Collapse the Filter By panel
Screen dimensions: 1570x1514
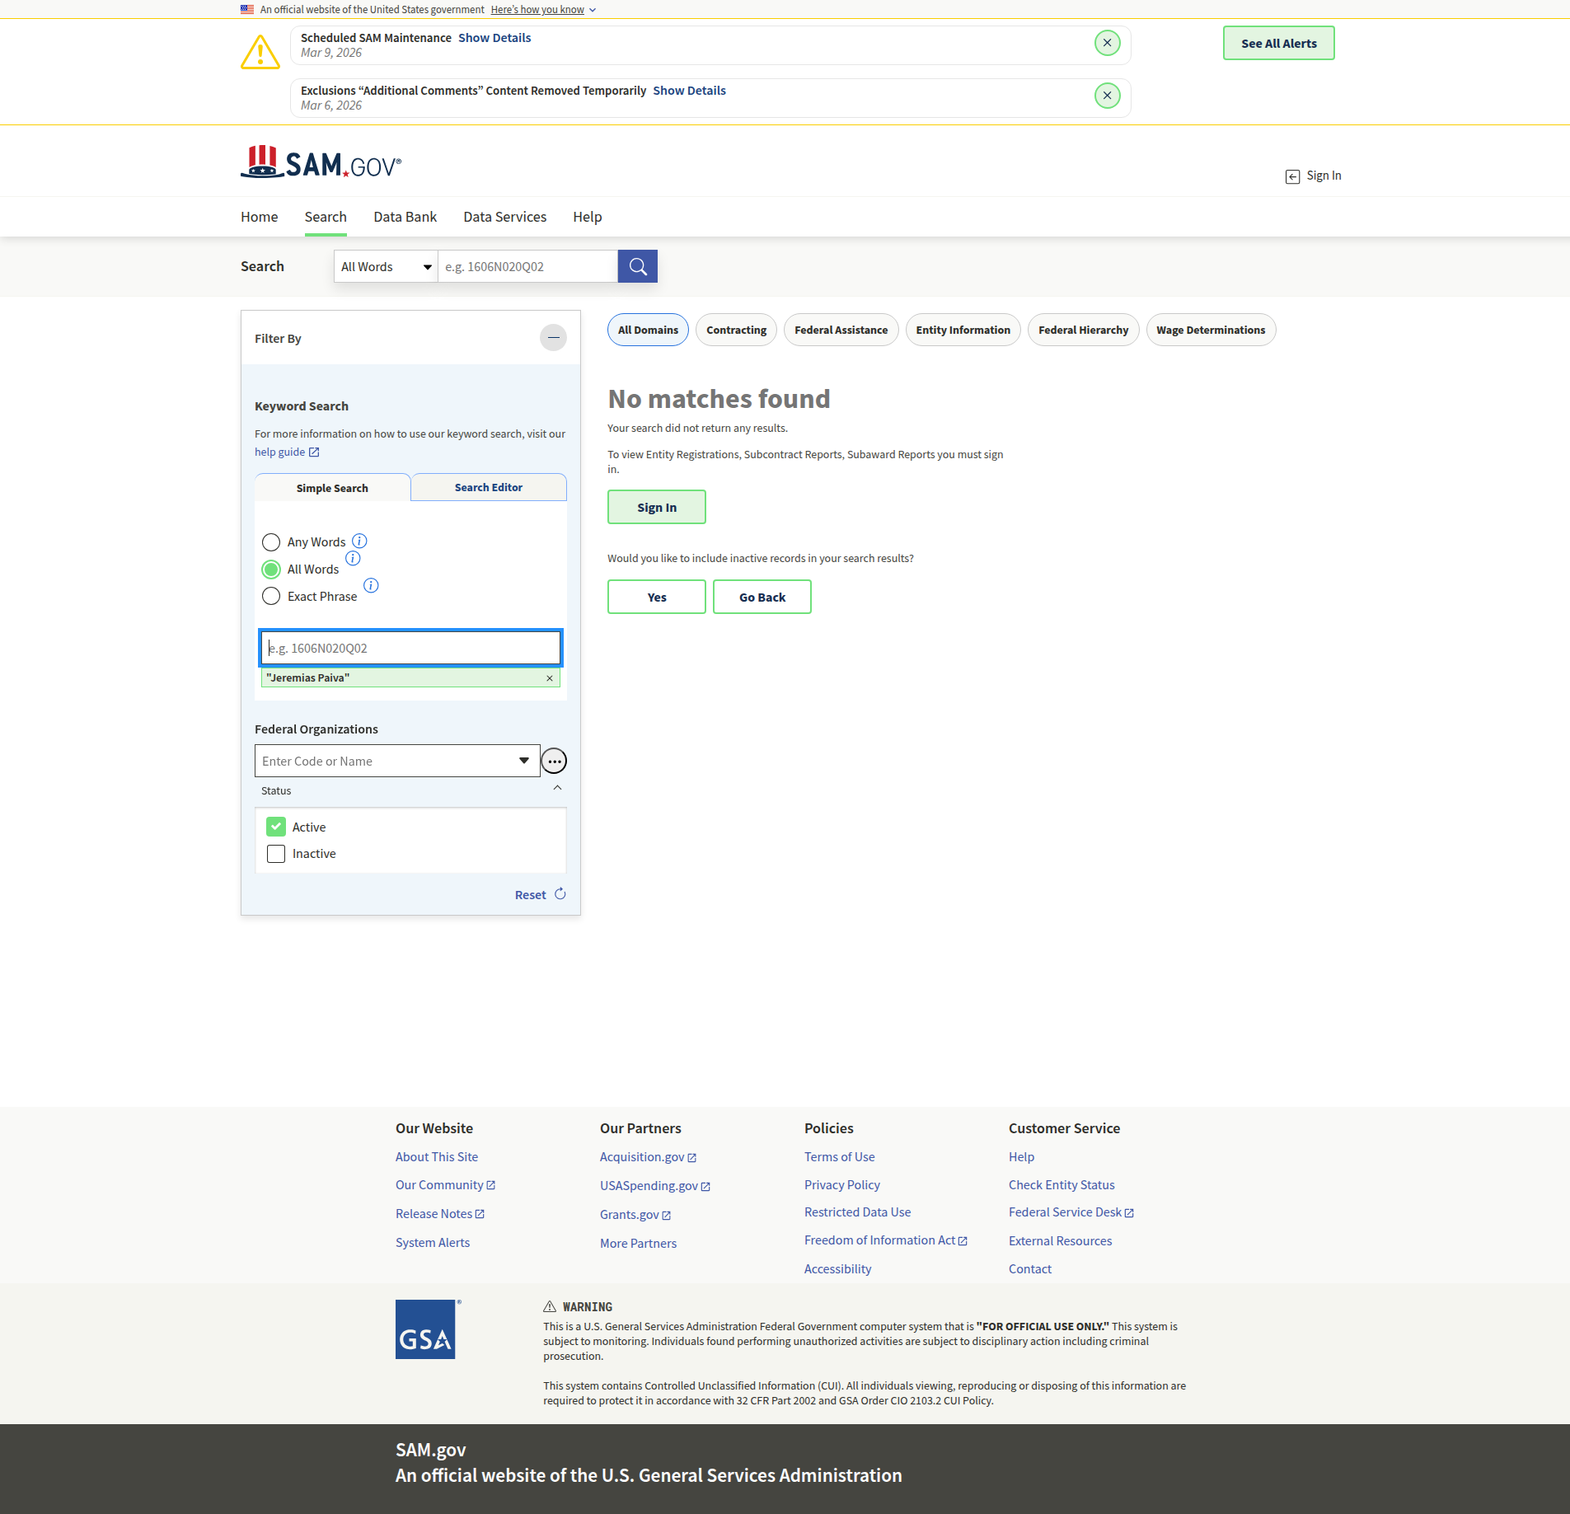[553, 338]
